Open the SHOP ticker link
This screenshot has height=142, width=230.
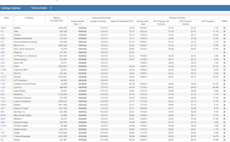coord(3,77)
